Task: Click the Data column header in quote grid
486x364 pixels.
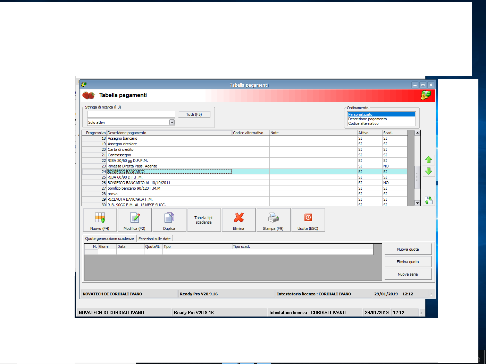Action: point(130,246)
